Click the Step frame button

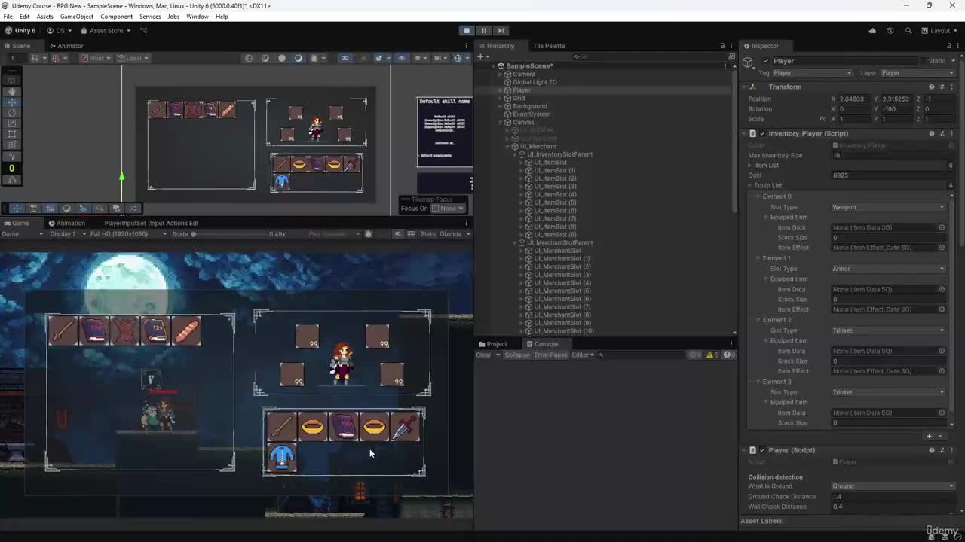(501, 30)
